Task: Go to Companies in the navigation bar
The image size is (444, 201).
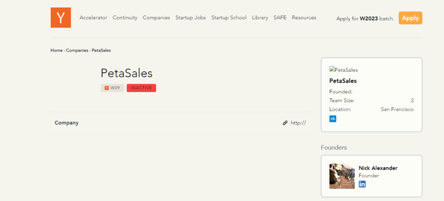Action: pos(156,18)
